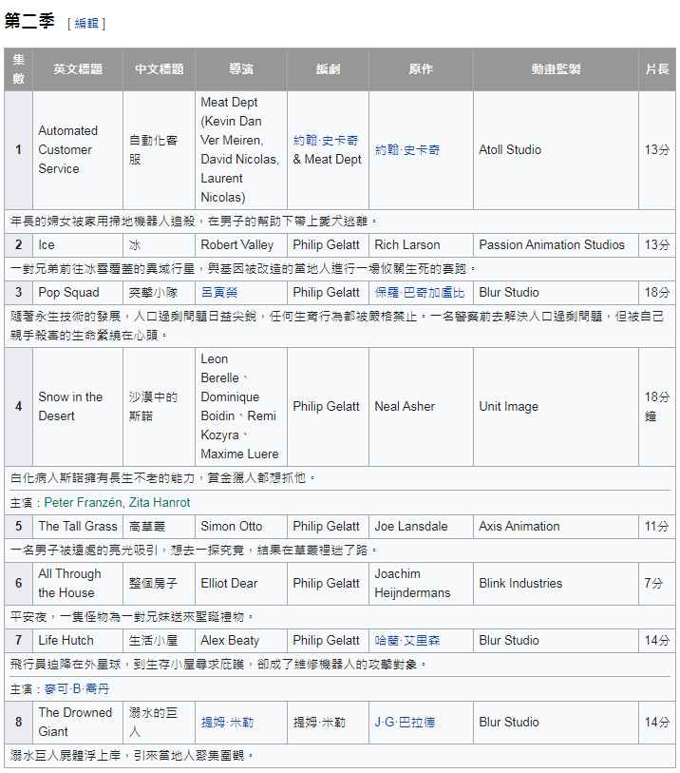Open the 麥可·B·喬丹 cast link
Viewport: 680px width, 773px height.
77,688
